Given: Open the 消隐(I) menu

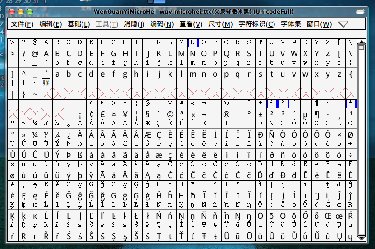Looking at the screenshot, I should 134,24.
